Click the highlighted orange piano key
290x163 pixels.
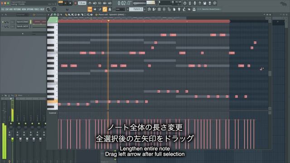click(53, 101)
